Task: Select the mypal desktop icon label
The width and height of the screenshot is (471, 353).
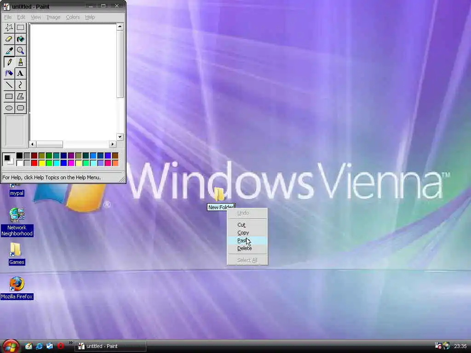Action: [17, 194]
